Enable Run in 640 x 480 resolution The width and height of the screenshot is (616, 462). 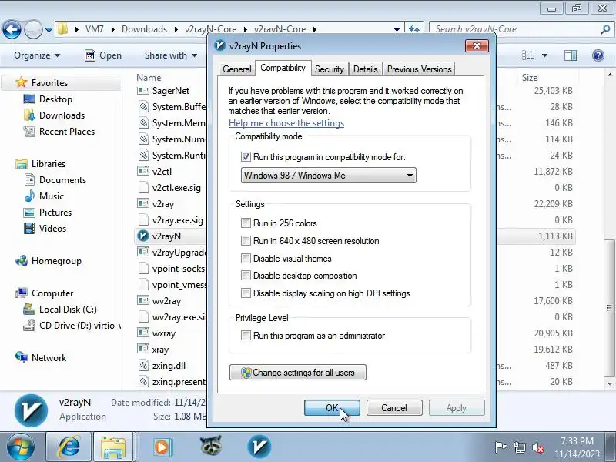pos(246,241)
